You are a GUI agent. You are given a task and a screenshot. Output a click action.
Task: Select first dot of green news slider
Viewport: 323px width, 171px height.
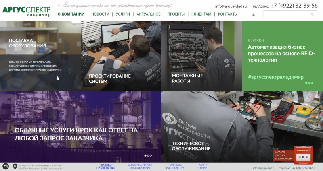point(306,83)
